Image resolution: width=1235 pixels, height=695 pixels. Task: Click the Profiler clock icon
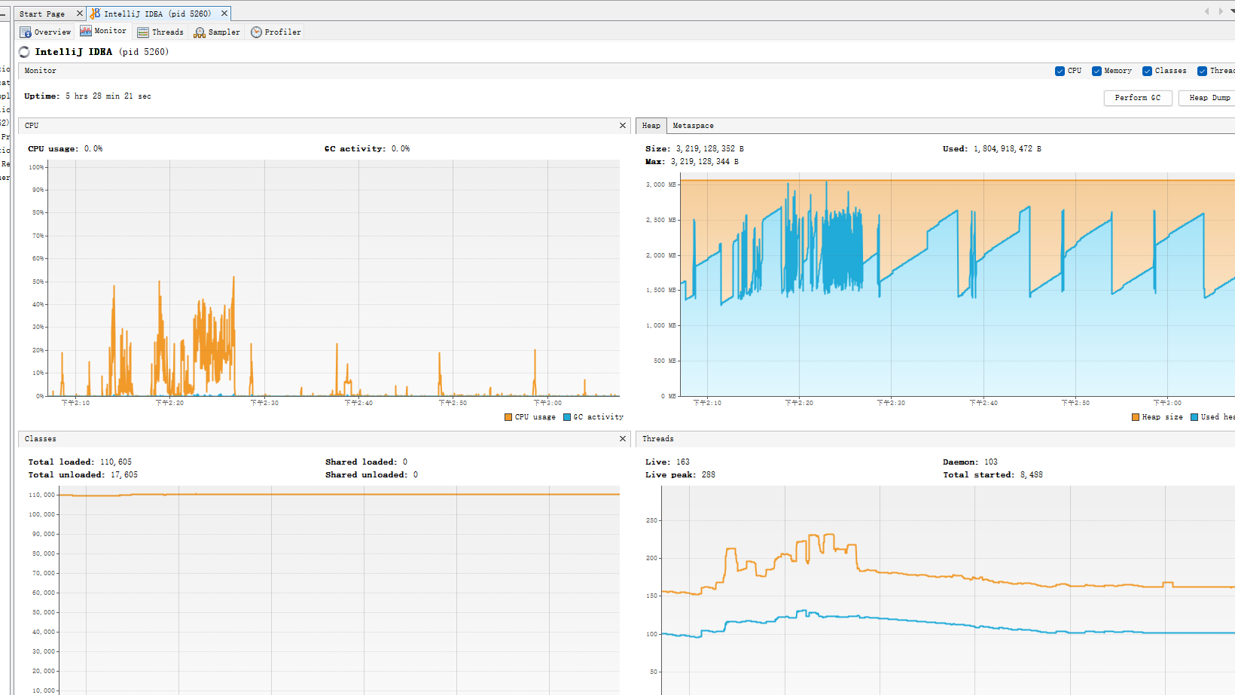256,32
